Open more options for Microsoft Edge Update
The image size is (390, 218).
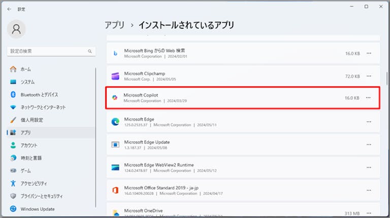tap(369, 145)
